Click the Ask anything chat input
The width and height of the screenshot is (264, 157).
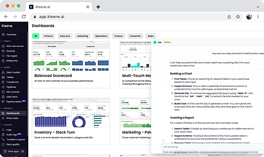(x=213, y=147)
